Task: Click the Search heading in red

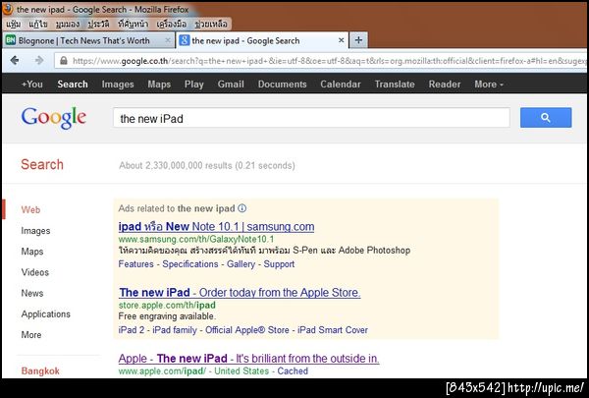Action: tap(42, 164)
